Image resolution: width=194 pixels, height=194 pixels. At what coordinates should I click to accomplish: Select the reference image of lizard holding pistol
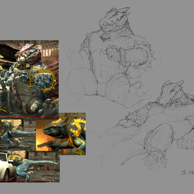[x=61, y=134]
